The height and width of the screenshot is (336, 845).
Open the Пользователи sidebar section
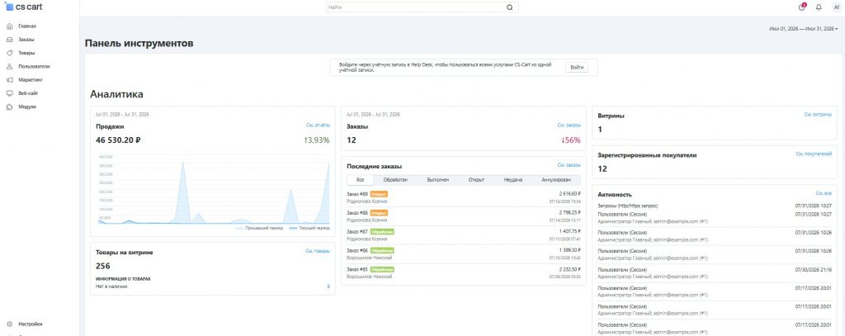pyautogui.click(x=34, y=66)
